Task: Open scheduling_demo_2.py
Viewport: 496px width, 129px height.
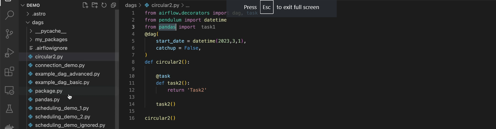Action: [x=62, y=116]
